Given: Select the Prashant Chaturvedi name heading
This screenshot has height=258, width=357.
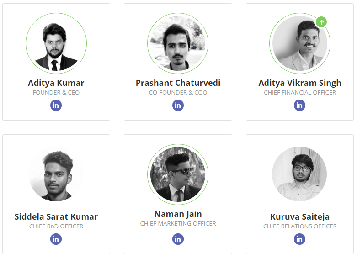Looking at the screenshot, I should coord(178,83).
